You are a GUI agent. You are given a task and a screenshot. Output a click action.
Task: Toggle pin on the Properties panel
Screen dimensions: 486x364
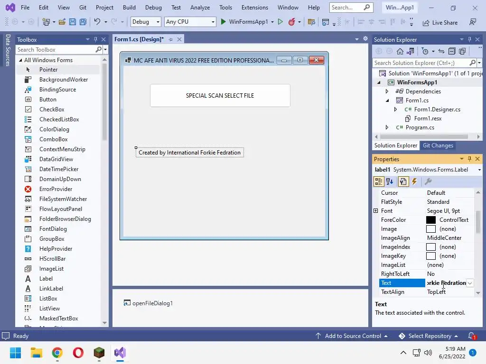point(469,159)
